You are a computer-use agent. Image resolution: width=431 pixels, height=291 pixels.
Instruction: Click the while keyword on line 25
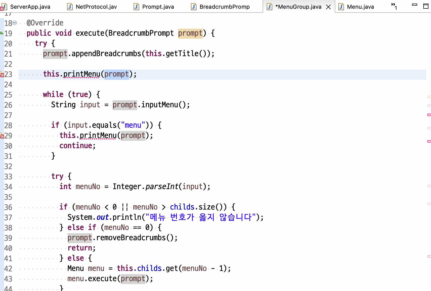point(53,95)
